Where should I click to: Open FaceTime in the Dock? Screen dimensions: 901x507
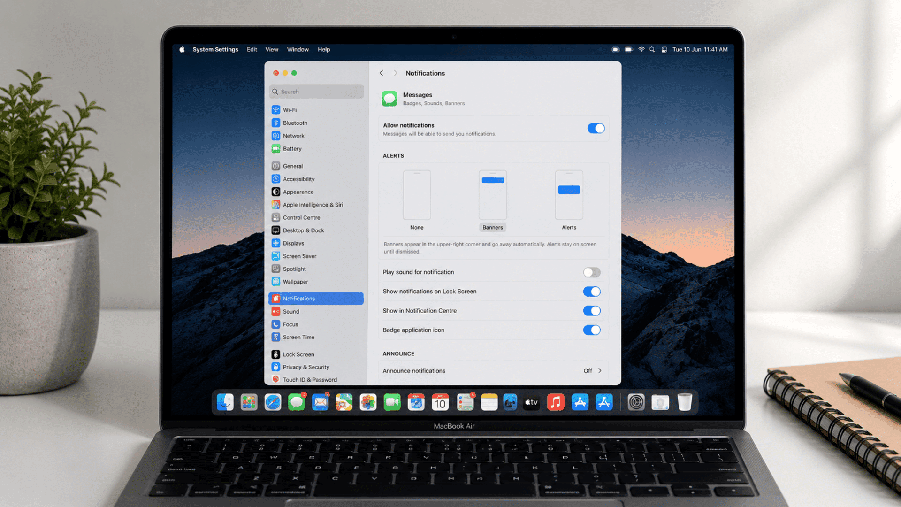pos(392,402)
